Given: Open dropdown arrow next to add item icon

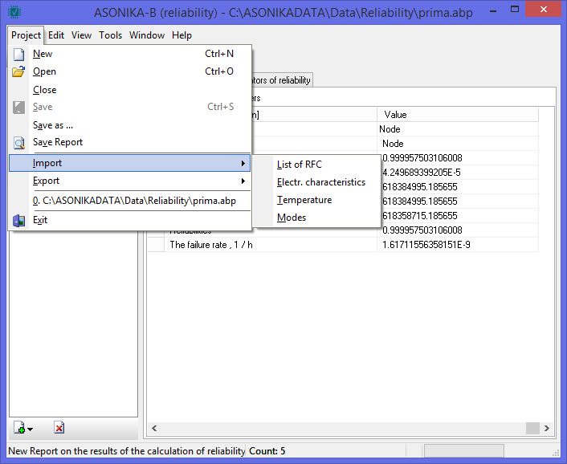Looking at the screenshot, I should 30,430.
